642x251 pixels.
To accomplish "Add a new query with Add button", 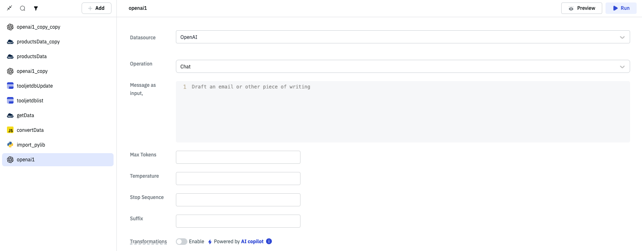I will point(96,8).
